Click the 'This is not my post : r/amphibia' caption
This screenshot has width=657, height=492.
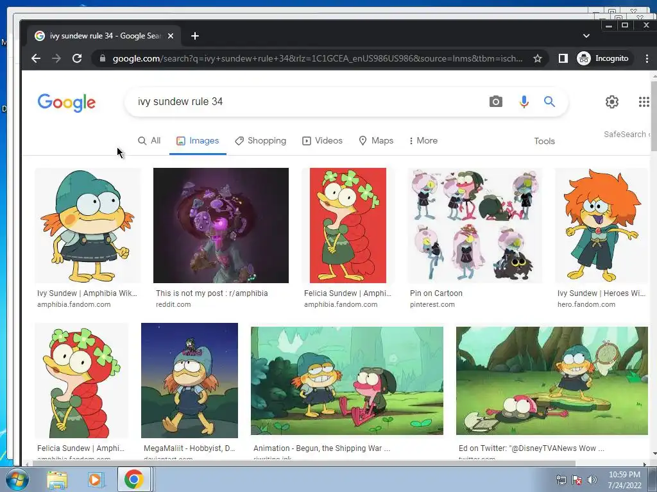212,293
